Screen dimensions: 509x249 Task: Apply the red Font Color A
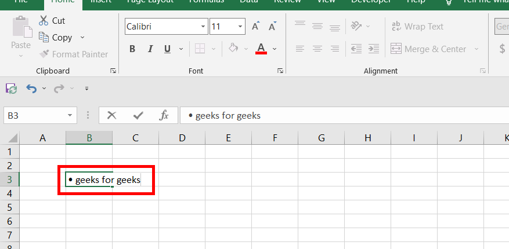point(261,49)
